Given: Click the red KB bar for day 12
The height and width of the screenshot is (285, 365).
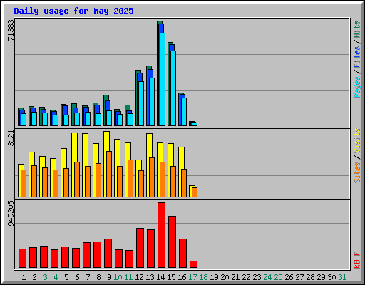Looking at the screenshot, I should tap(140, 248).
